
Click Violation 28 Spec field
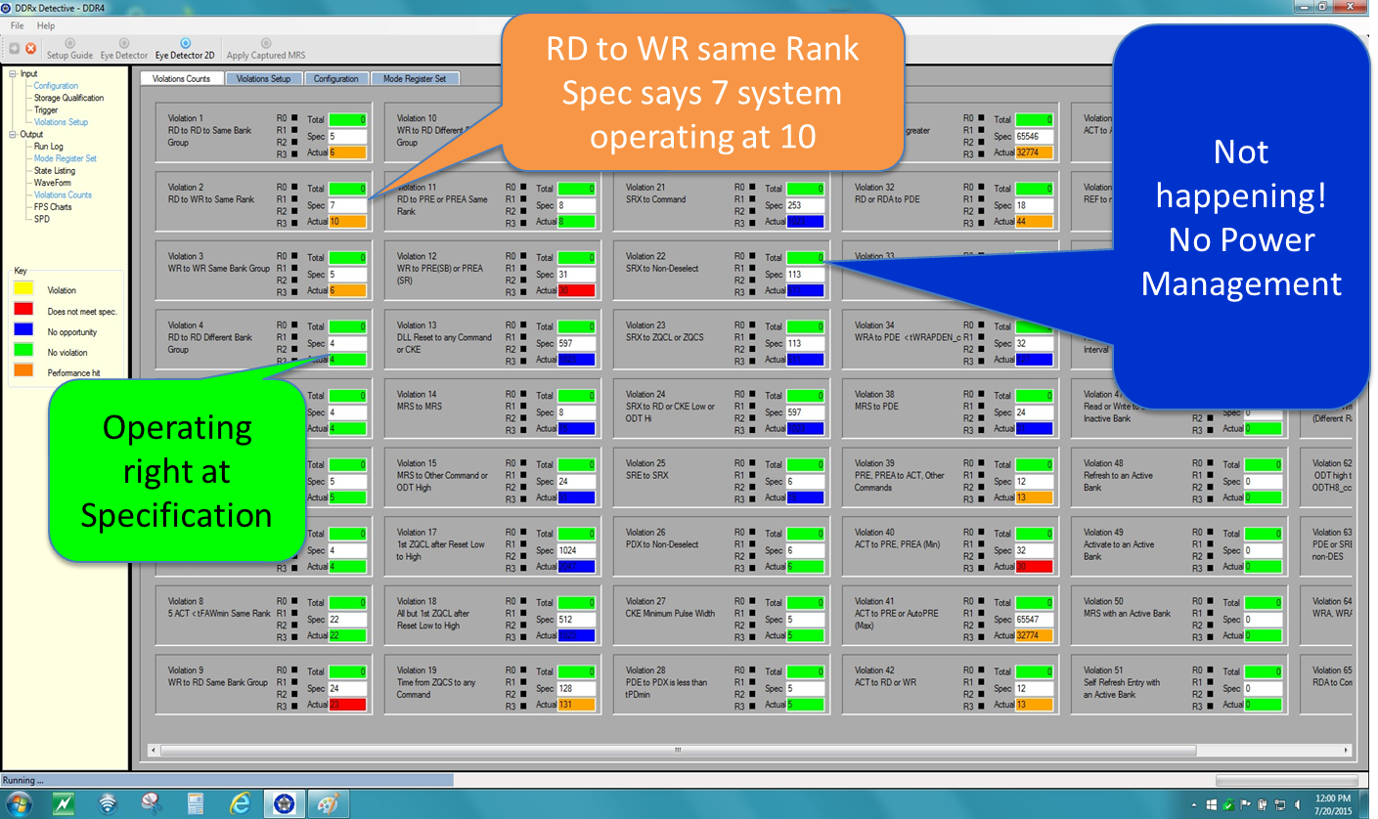click(x=806, y=688)
